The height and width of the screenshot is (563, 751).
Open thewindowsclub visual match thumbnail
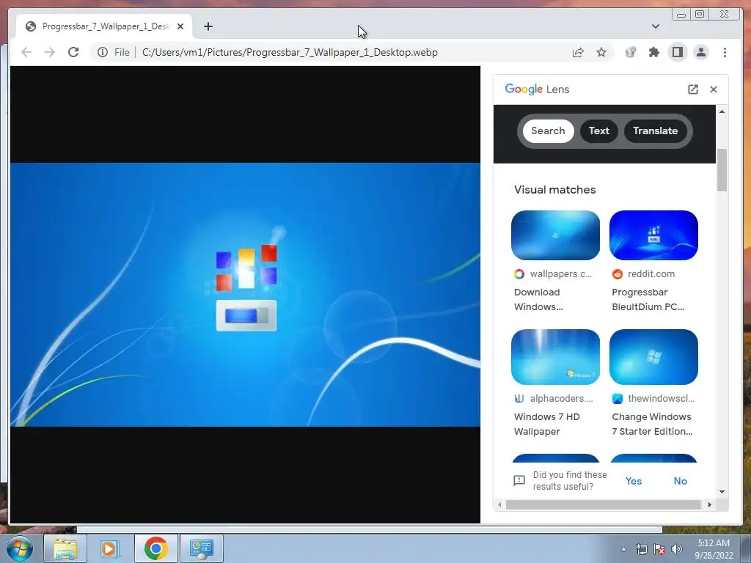653,357
